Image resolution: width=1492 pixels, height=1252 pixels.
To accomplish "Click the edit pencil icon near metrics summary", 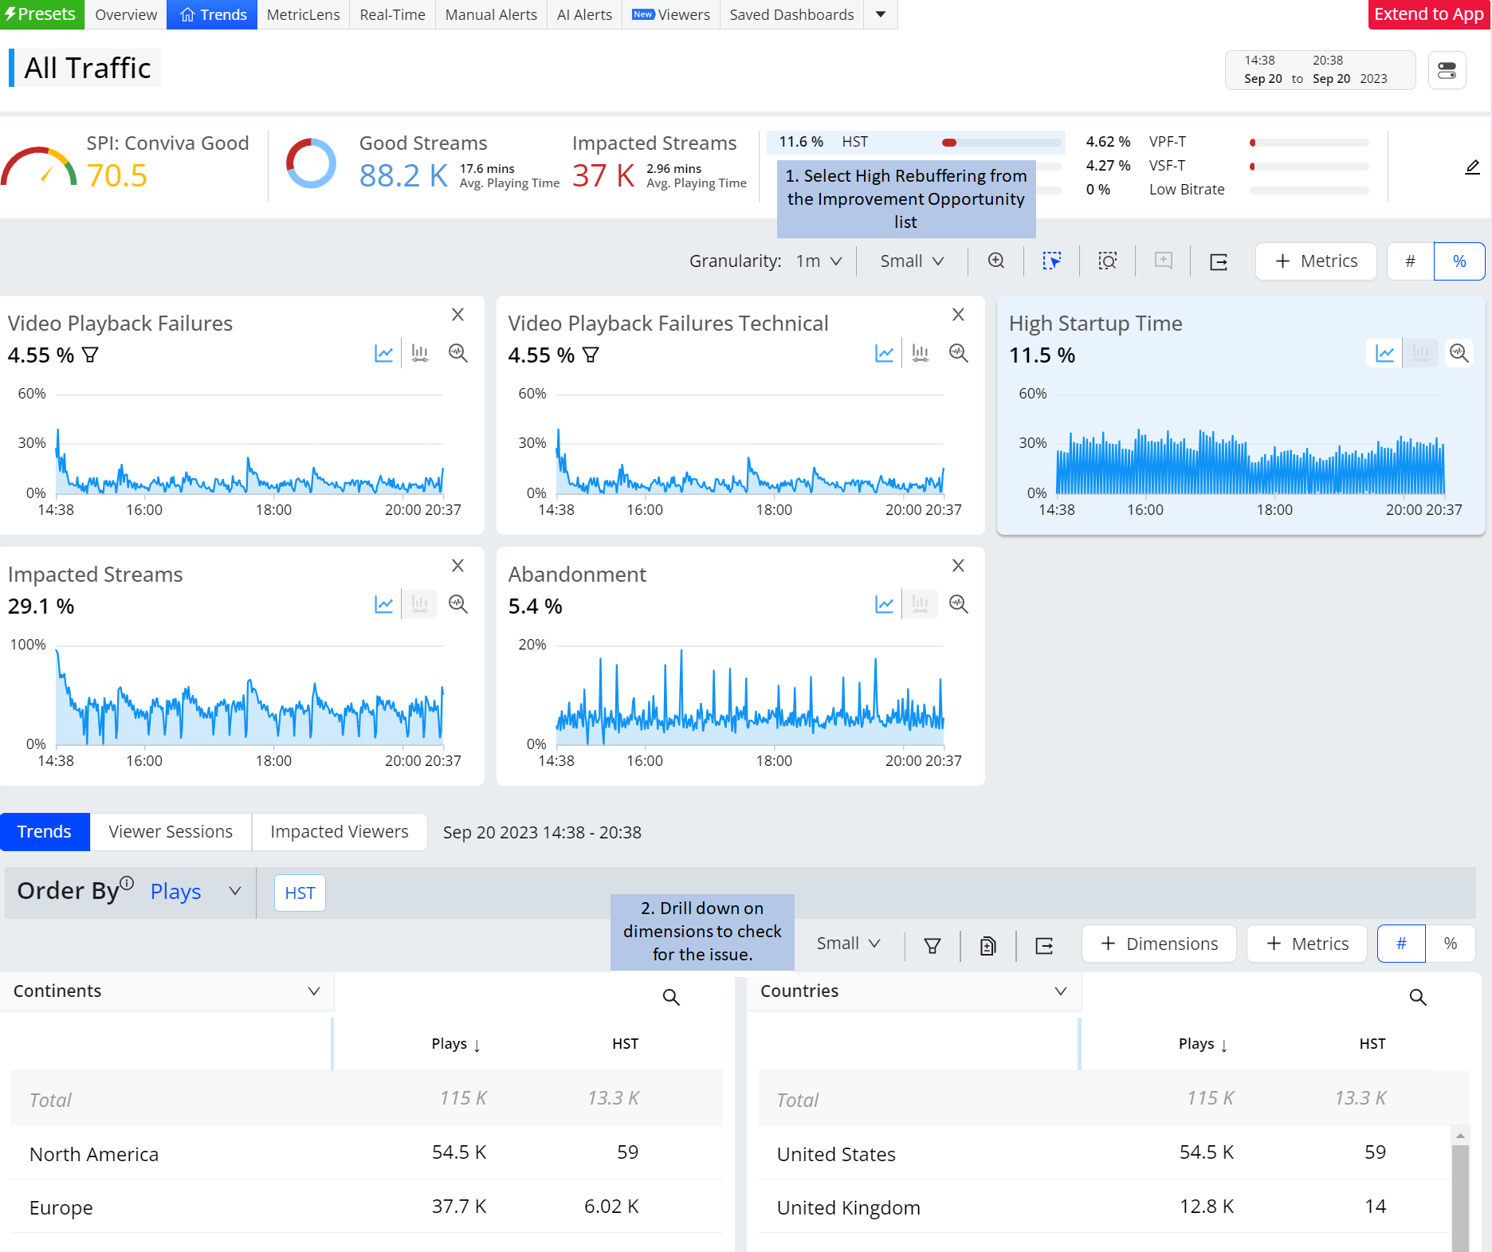I will tap(1472, 167).
